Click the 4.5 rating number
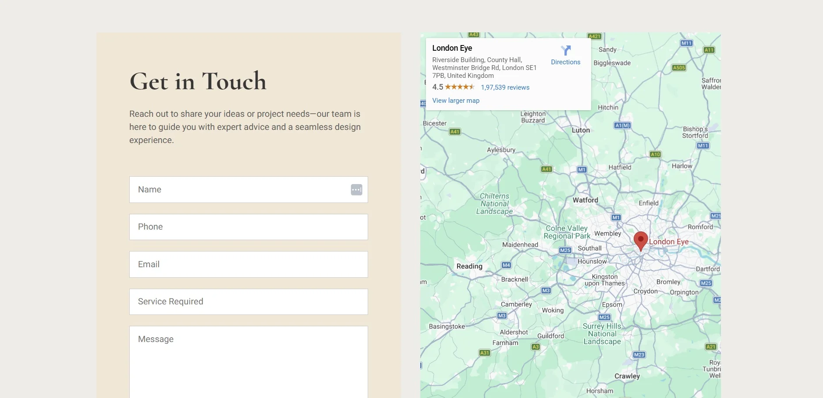This screenshot has height=398, width=823. click(x=438, y=87)
